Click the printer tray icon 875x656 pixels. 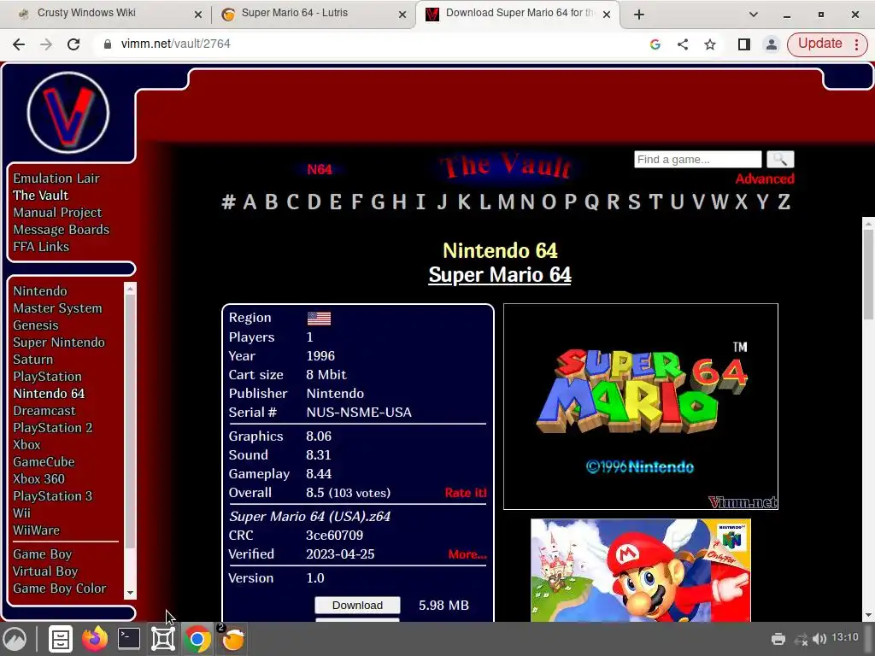(x=778, y=639)
